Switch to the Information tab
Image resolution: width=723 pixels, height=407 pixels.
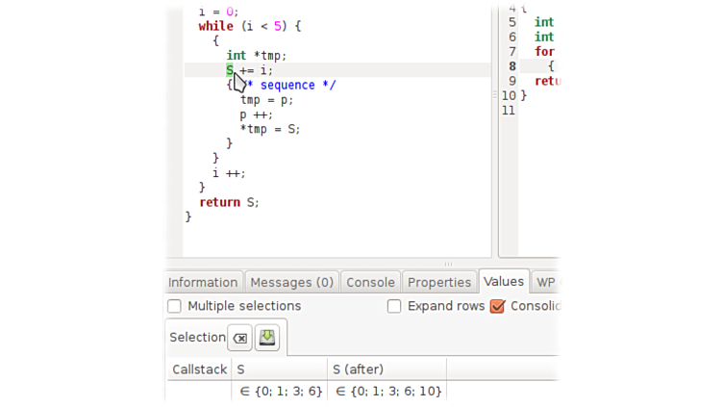pos(203,282)
